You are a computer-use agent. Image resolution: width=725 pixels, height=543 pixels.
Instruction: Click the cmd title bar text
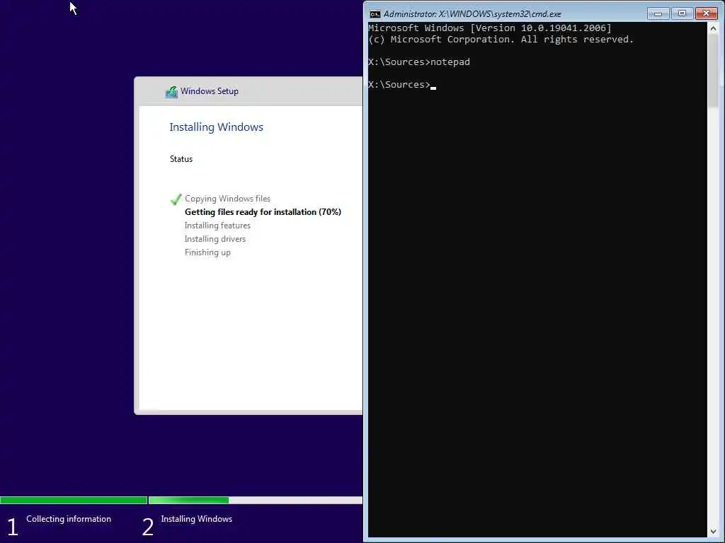[472, 14]
